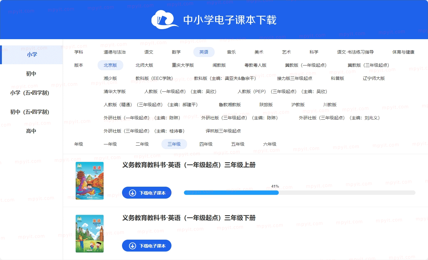428x260 pixels.
Task: Choose 冀教版（三年级起点） edition
Action: tap(370, 65)
